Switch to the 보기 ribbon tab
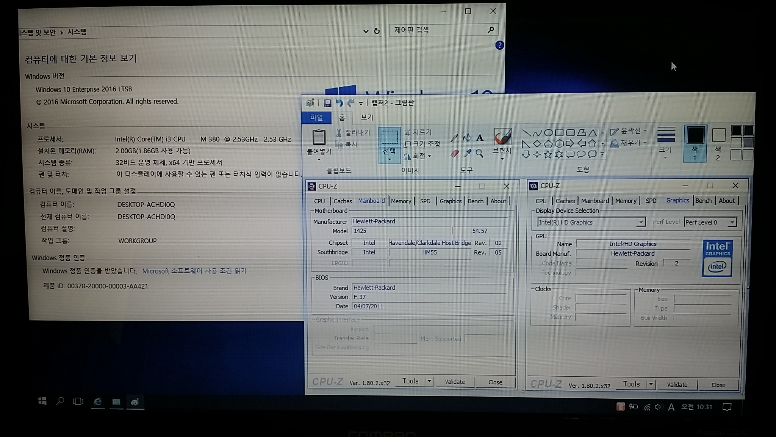776x437 pixels. point(367,117)
